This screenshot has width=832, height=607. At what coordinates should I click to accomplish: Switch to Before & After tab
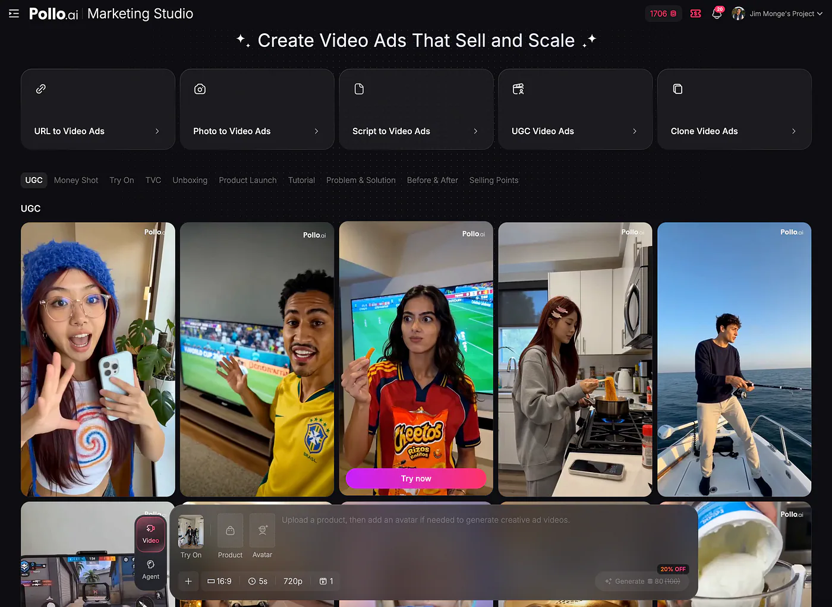433,180
